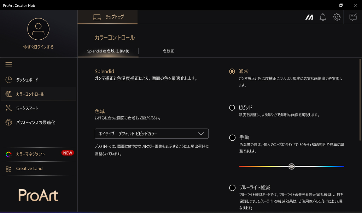Collapse the sidebar with hamburger menu icon

[8, 65]
